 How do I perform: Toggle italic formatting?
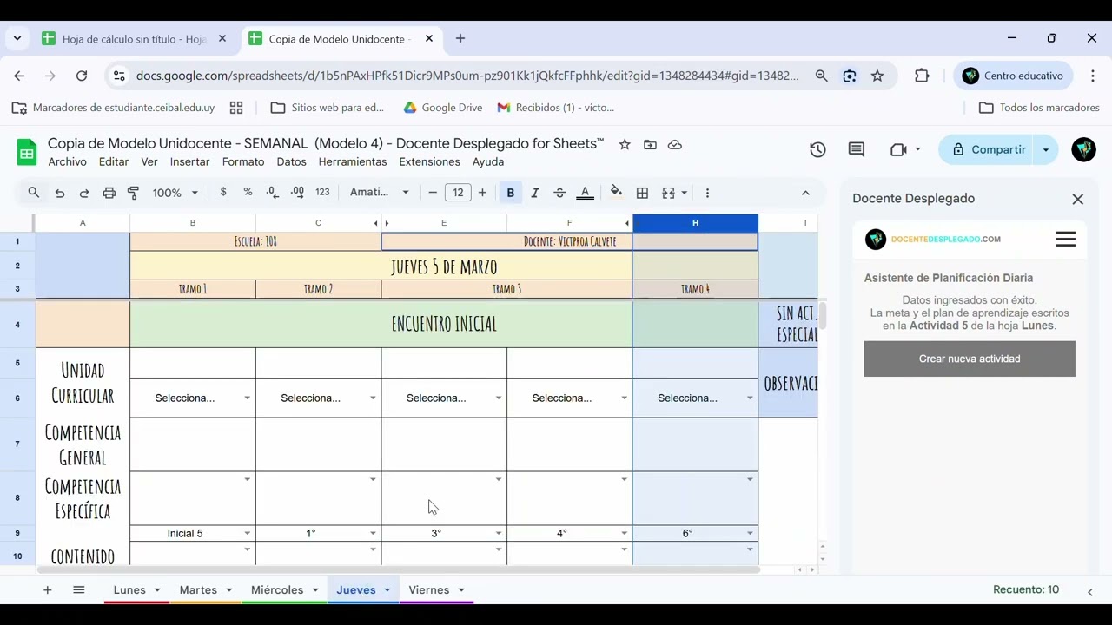click(x=535, y=193)
